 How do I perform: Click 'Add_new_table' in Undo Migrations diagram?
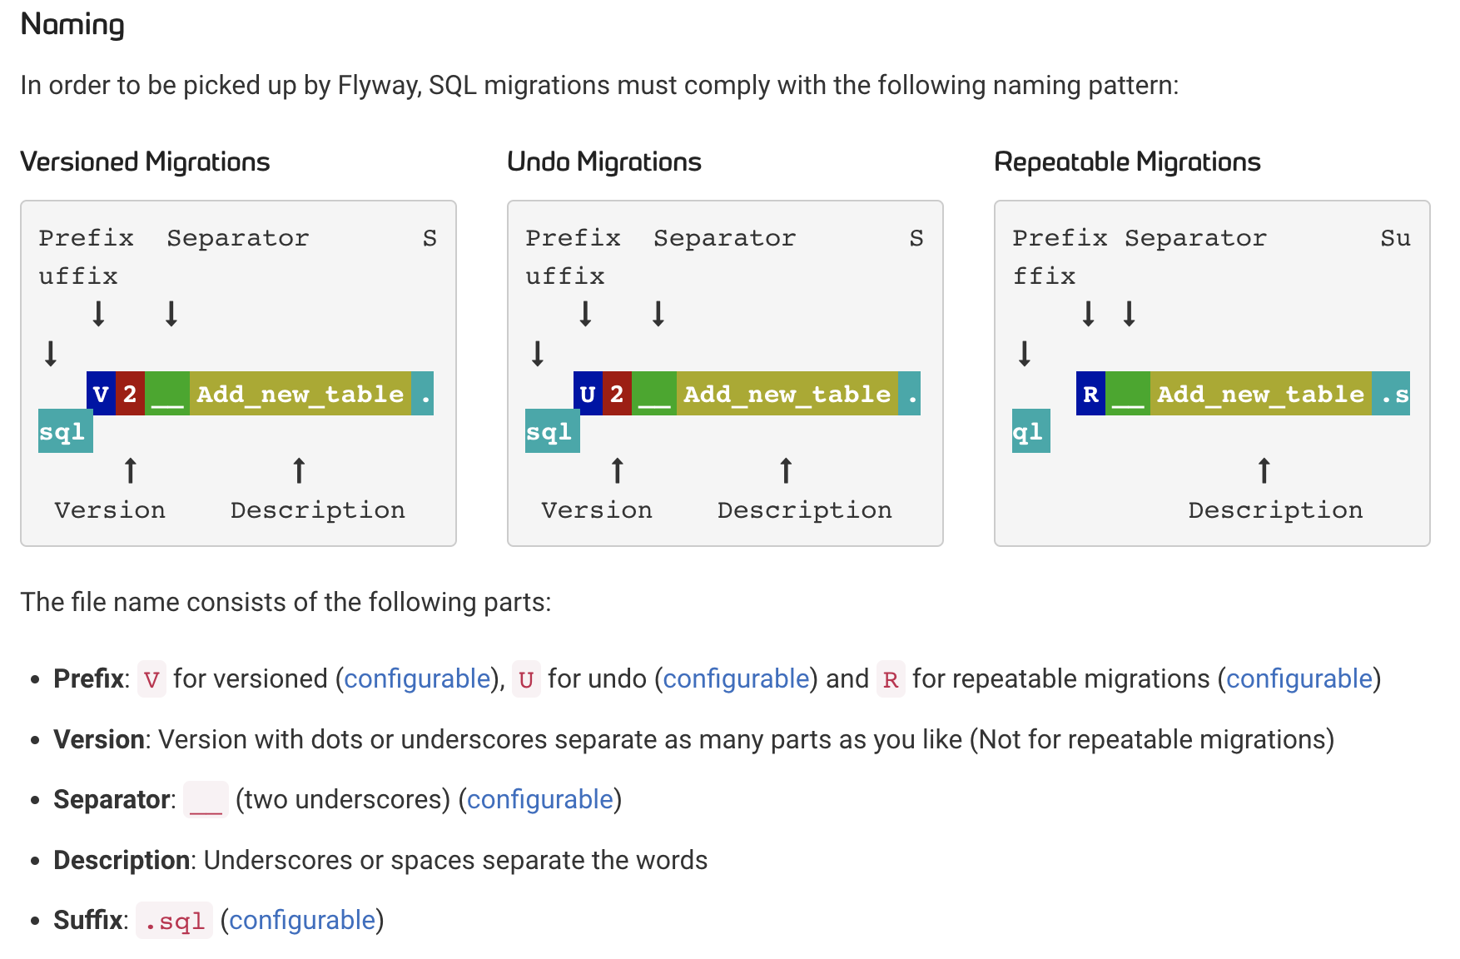(787, 394)
